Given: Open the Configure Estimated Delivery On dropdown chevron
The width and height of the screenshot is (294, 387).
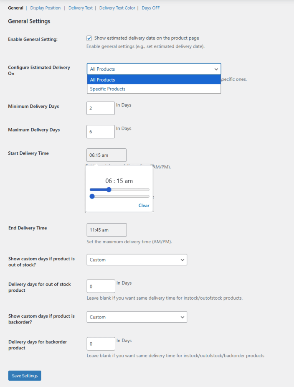Looking at the screenshot, I should click(x=216, y=69).
